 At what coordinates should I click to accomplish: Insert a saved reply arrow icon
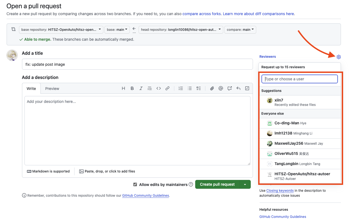tap(238, 88)
